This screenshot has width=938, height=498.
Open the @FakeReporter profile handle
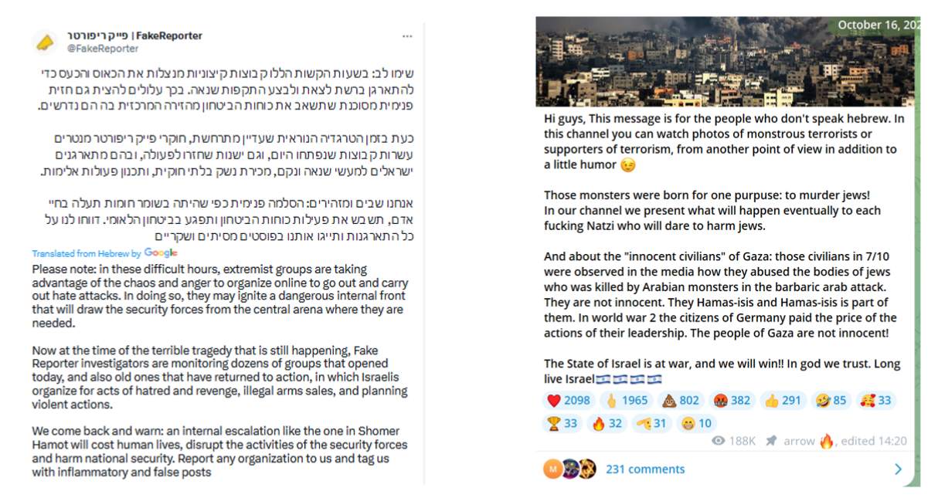pyautogui.click(x=102, y=46)
